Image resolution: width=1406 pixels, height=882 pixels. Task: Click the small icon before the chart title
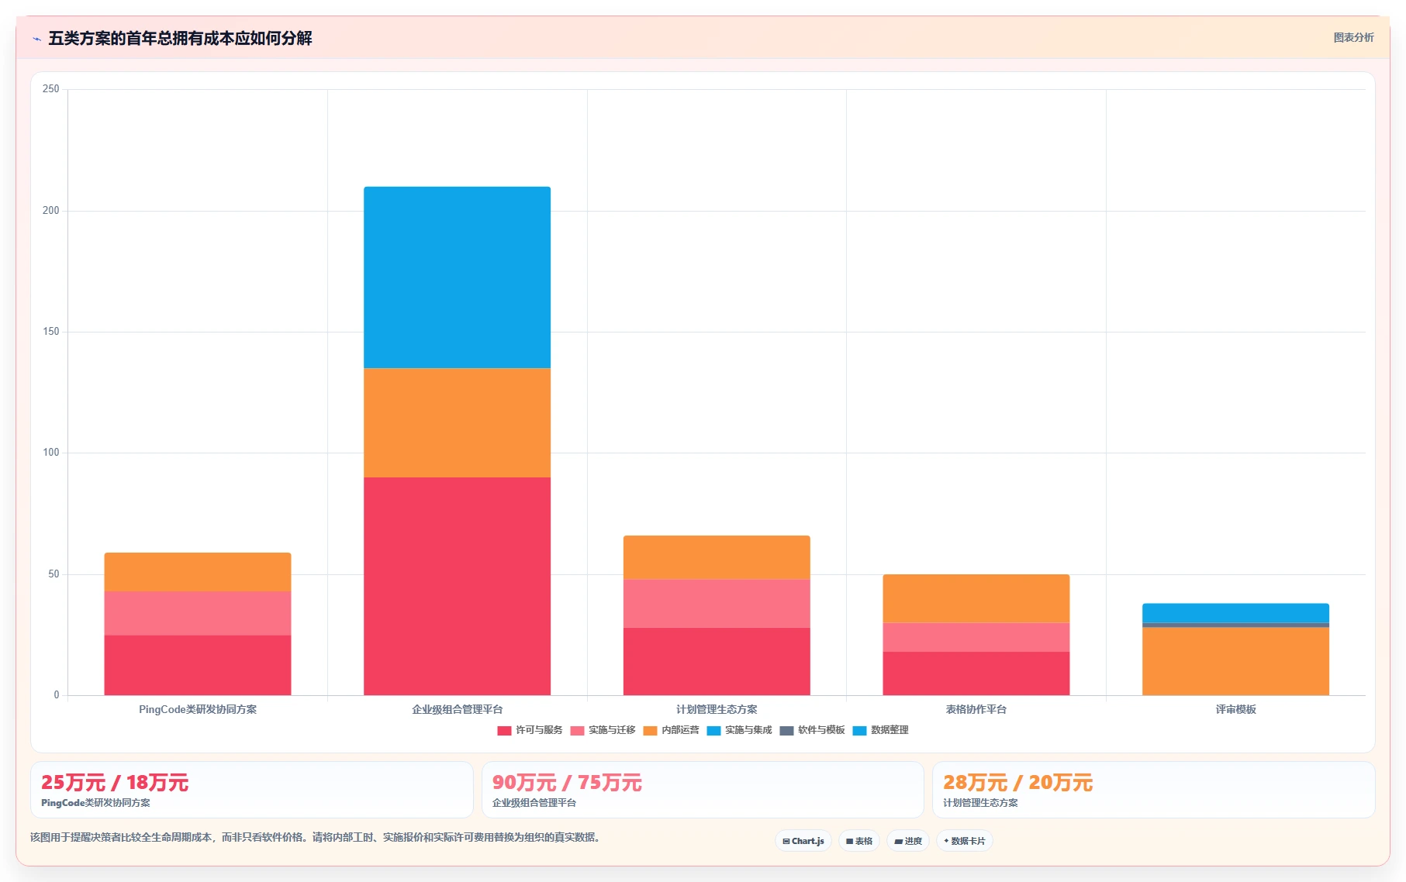coord(36,39)
